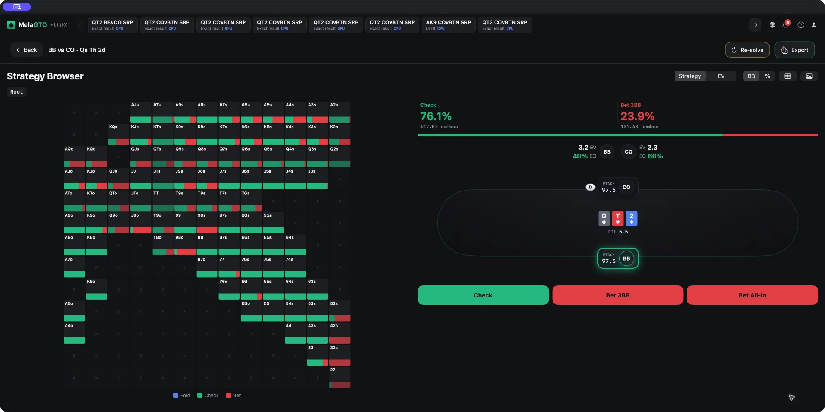
Task: Choose the Check action button
Action: [483, 295]
